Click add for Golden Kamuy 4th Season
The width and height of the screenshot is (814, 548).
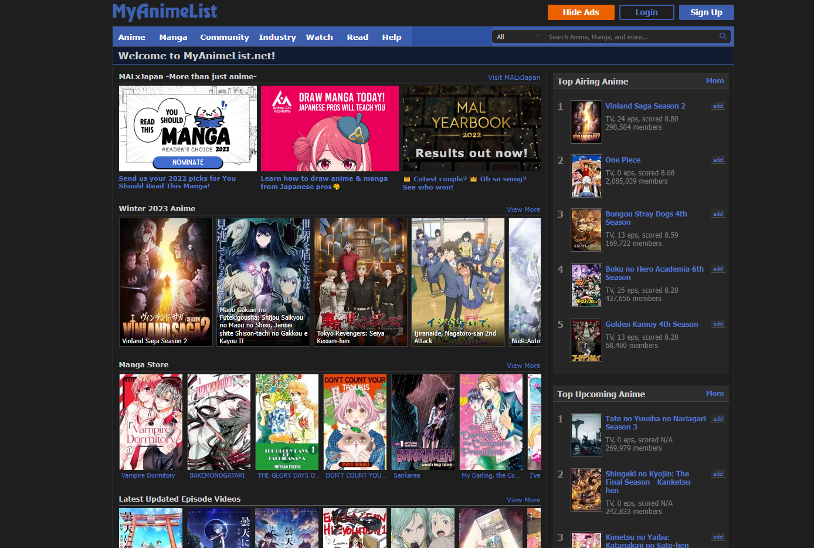(718, 324)
